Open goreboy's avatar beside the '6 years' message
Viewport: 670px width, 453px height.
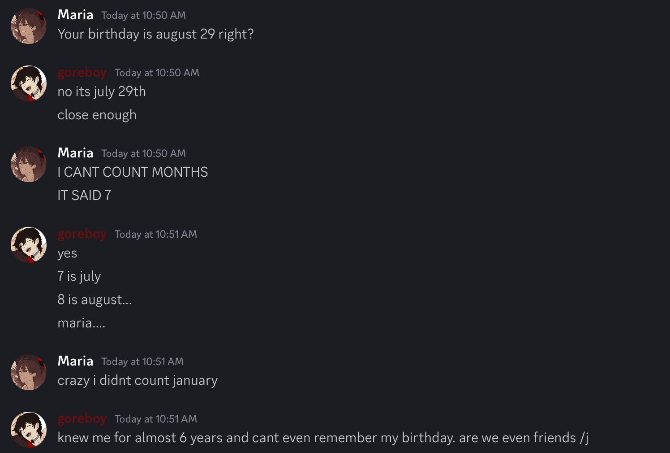pos(29,430)
